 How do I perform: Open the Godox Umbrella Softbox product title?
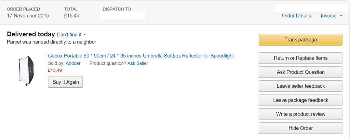point(141,56)
